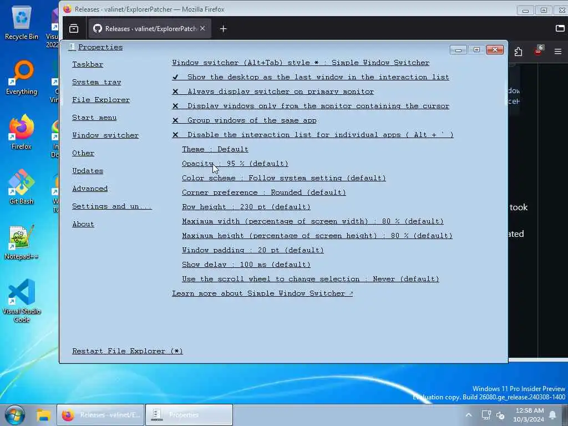The height and width of the screenshot is (426, 568).
Task: Click the taskbar clock and date
Action: coord(529,415)
